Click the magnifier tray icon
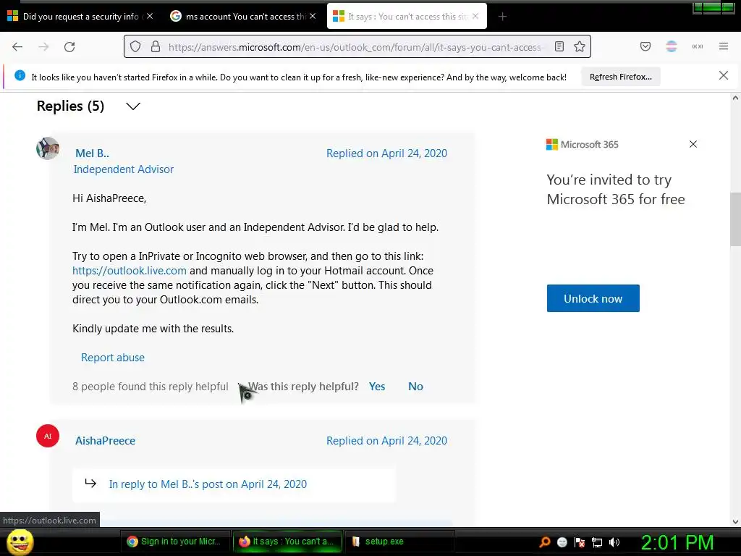Viewport: 741px width, 556px height. pos(545,542)
